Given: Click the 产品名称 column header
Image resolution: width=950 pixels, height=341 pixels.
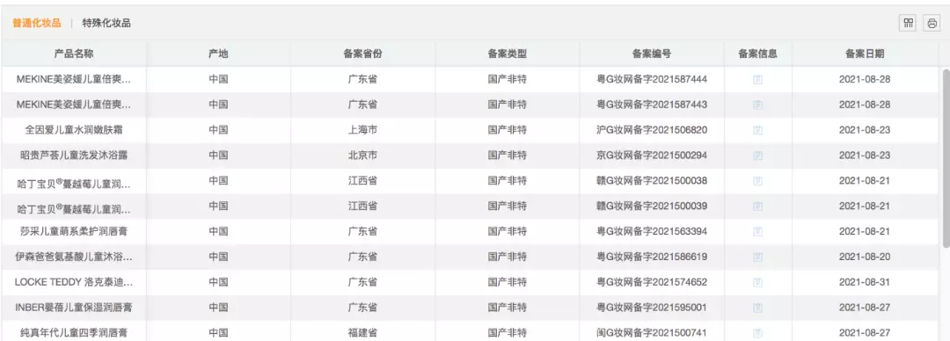Looking at the screenshot, I should (74, 54).
